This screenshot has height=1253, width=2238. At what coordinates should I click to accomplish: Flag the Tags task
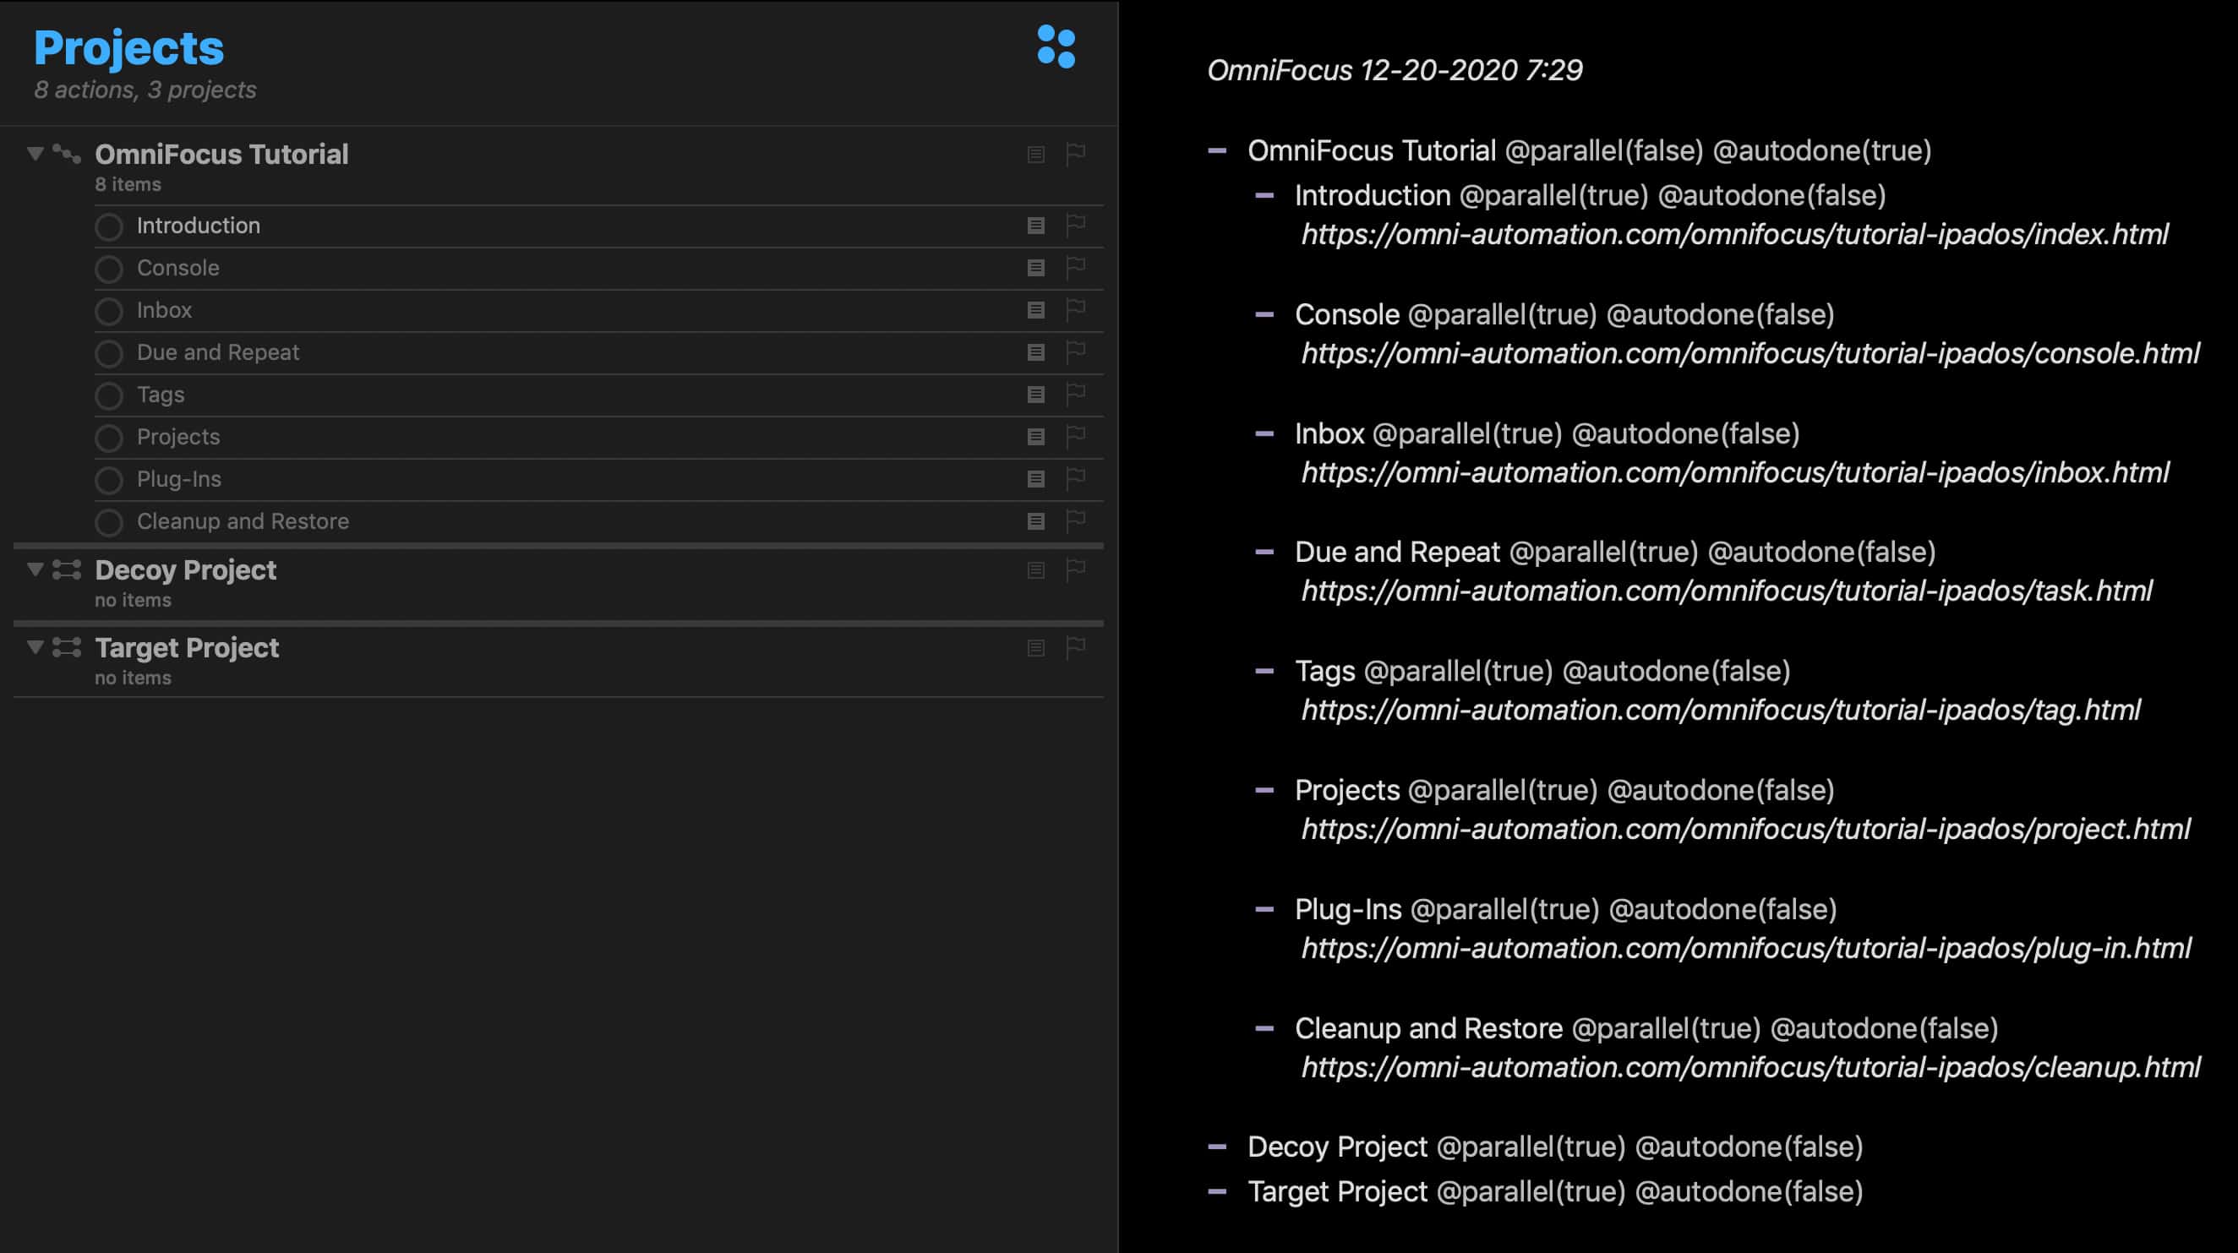tap(1076, 395)
